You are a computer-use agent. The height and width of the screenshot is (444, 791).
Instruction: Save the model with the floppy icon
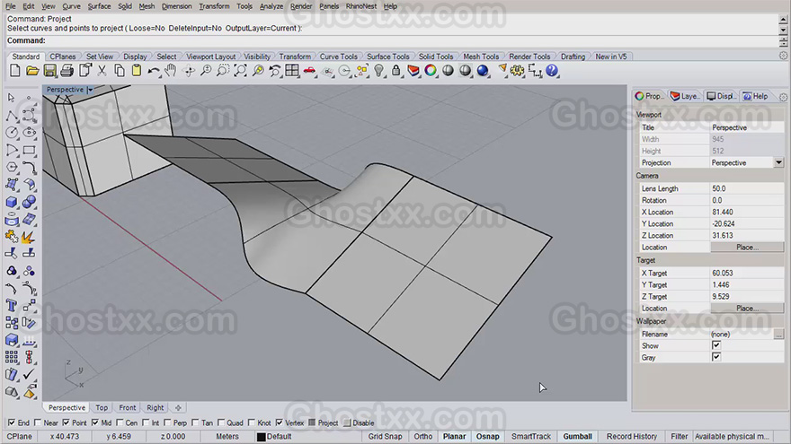tap(49, 71)
